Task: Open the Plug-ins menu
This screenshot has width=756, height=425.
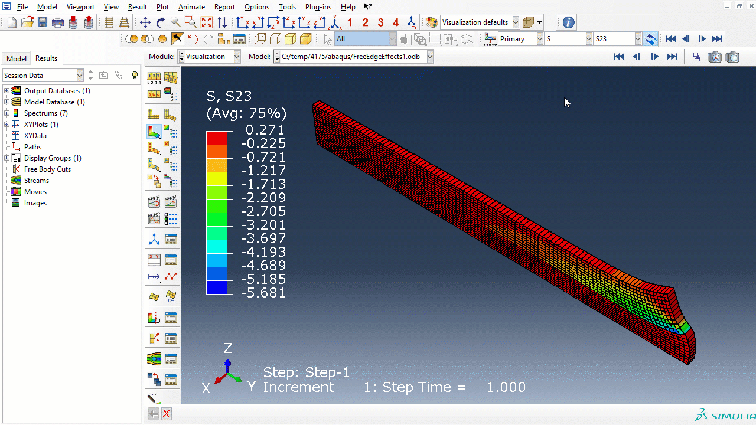Action: 318,7
